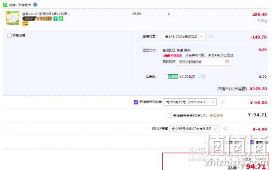
Task: Expand the 省149.70元 store discount dropdown
Action: [x=184, y=36]
